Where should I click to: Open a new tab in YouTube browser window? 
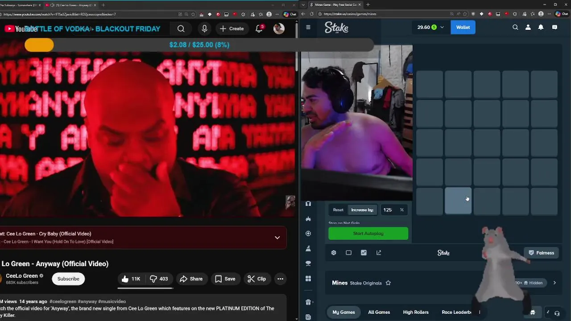click(103, 5)
